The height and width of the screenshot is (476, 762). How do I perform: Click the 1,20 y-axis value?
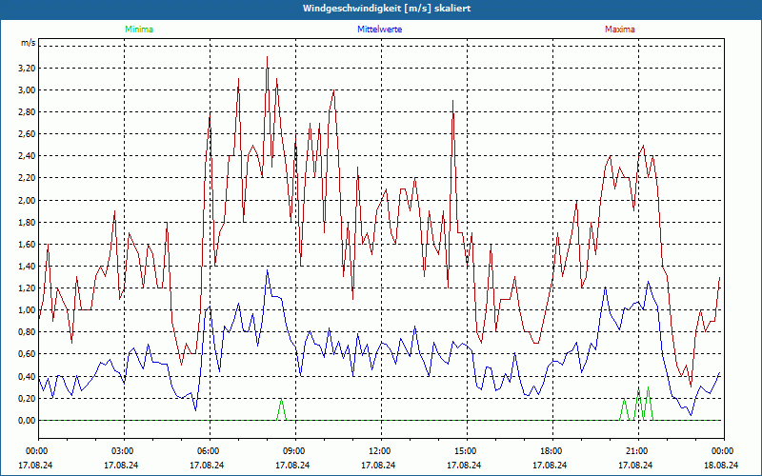point(27,288)
